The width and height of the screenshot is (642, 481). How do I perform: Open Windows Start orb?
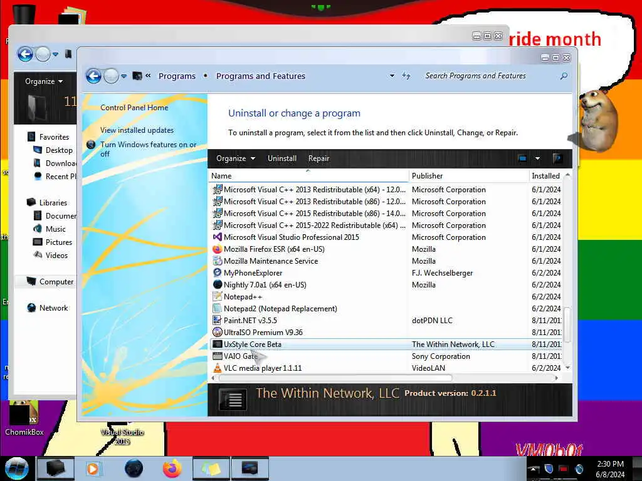pyautogui.click(x=17, y=468)
